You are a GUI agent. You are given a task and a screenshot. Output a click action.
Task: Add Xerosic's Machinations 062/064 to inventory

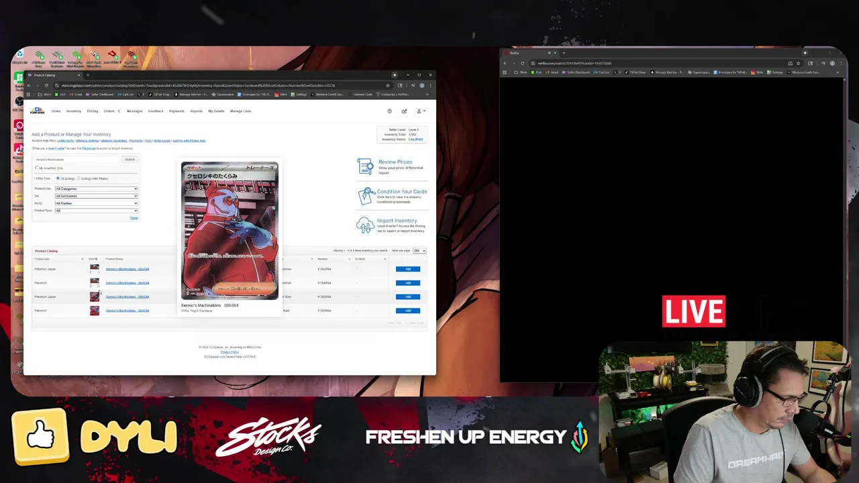[x=408, y=269]
